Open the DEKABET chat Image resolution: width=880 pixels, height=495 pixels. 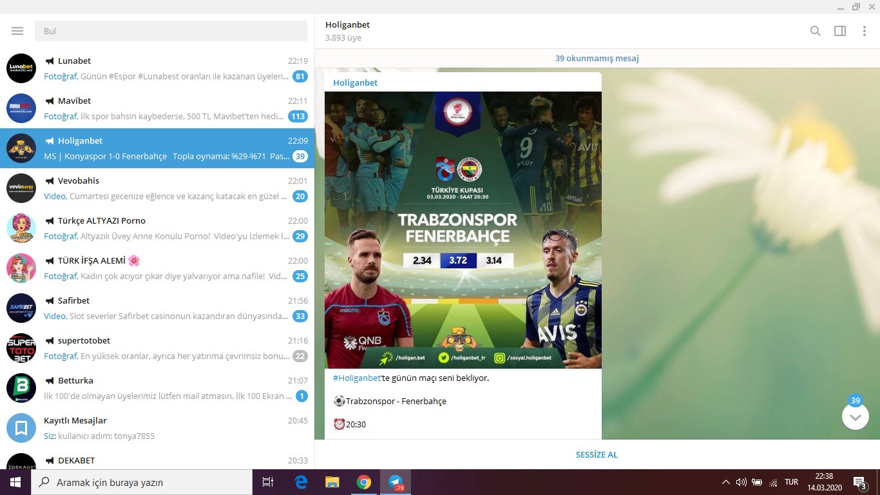(x=157, y=460)
